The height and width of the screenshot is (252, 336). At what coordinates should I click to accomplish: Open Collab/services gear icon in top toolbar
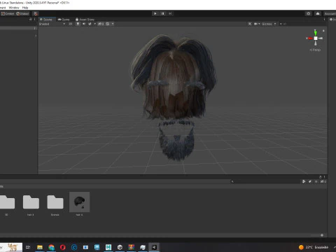[x=309, y=13]
